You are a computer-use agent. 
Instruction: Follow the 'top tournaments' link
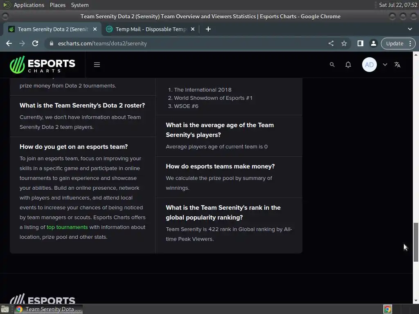pyautogui.click(x=67, y=227)
